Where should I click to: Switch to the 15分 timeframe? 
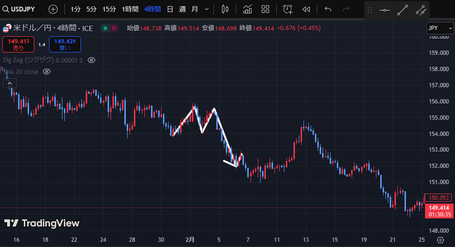point(109,10)
